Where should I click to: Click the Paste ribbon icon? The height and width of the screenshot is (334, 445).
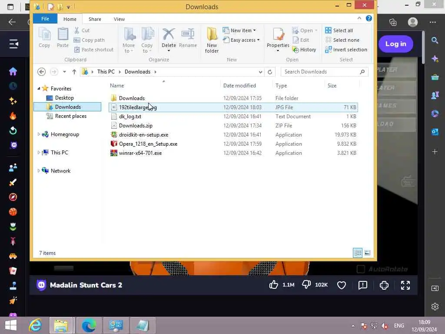[x=63, y=37]
